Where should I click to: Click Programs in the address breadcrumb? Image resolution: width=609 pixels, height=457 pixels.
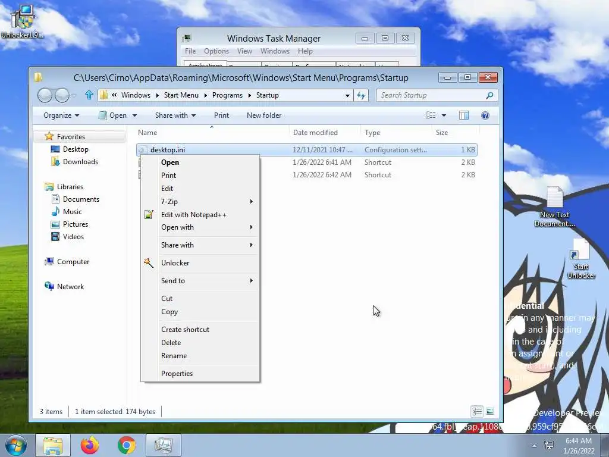point(227,95)
